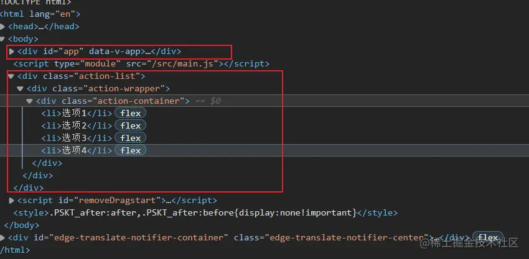Select the li 选项2 element
Viewport: 529px width, 259px height.
point(77,126)
